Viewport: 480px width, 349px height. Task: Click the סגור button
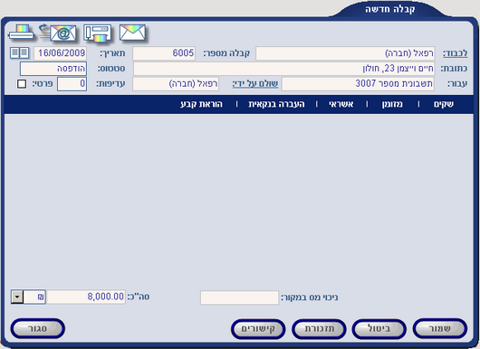tap(38, 329)
